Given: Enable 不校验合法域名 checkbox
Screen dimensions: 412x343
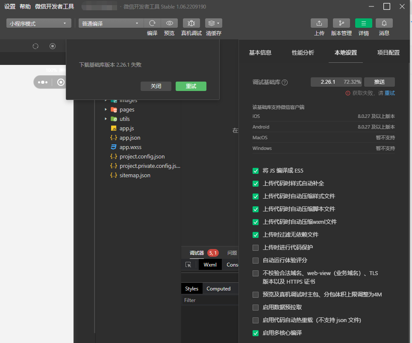Looking at the screenshot, I should (256, 273).
